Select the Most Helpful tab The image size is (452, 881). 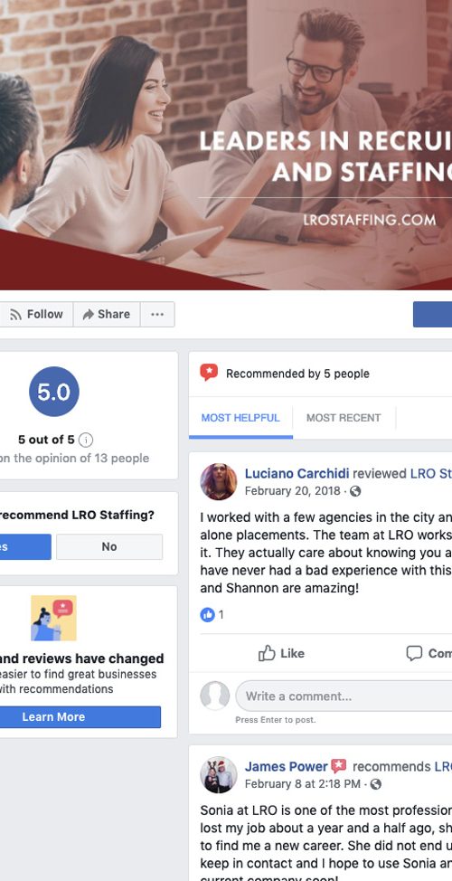(240, 418)
